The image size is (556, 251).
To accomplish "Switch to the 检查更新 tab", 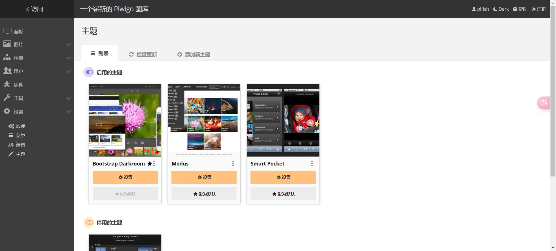I will pos(143,55).
